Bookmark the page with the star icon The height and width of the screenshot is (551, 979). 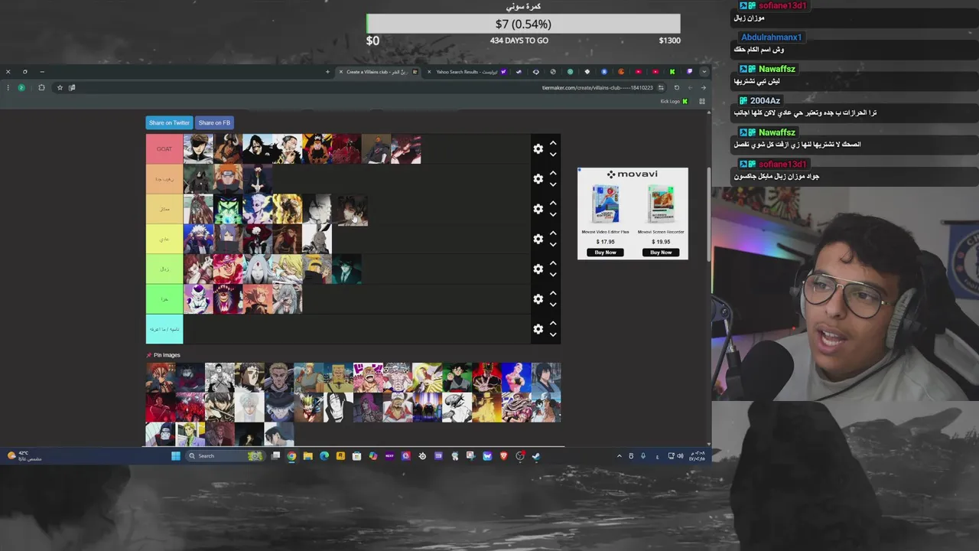point(60,87)
